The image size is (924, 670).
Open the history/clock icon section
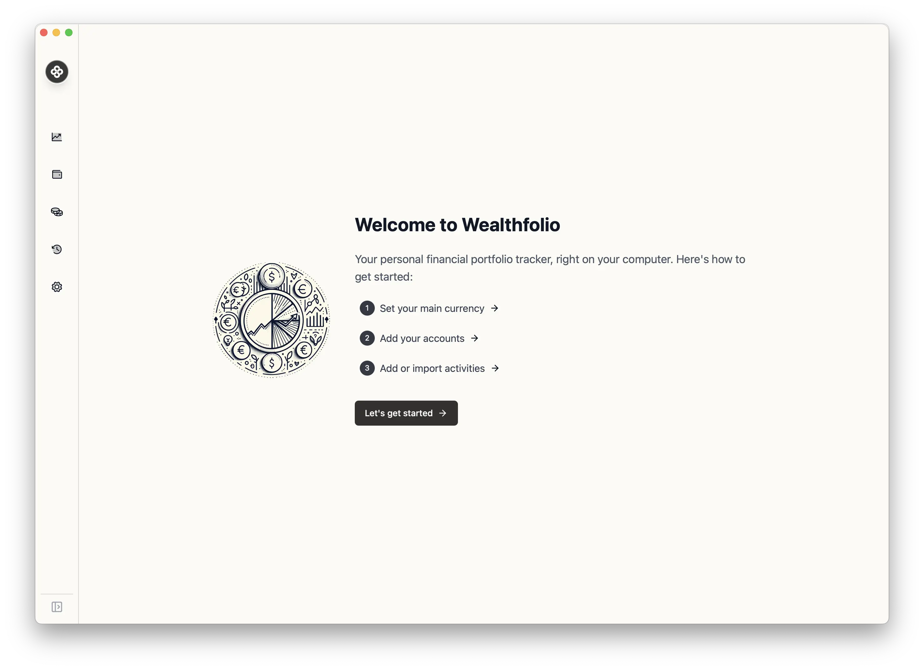pyautogui.click(x=57, y=249)
